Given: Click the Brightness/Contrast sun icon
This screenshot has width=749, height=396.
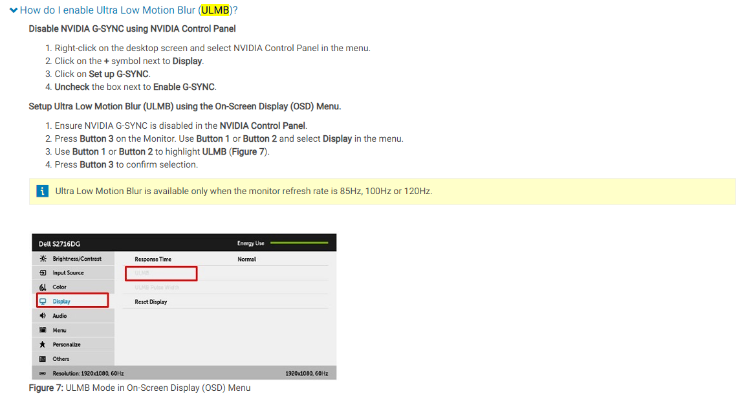Looking at the screenshot, I should (x=43, y=259).
